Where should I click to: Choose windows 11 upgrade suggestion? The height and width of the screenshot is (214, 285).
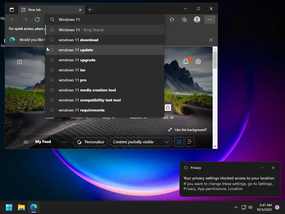pyautogui.click(x=105, y=60)
